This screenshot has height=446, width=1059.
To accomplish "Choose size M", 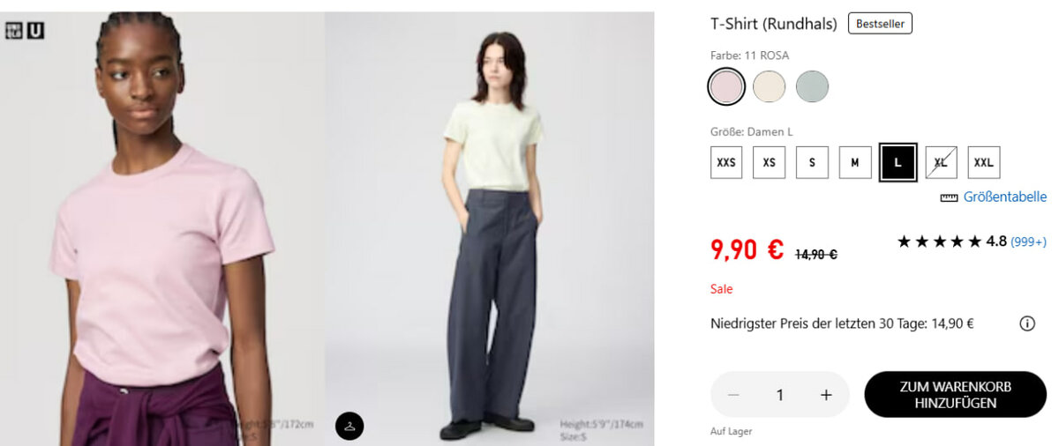I will [x=854, y=162].
